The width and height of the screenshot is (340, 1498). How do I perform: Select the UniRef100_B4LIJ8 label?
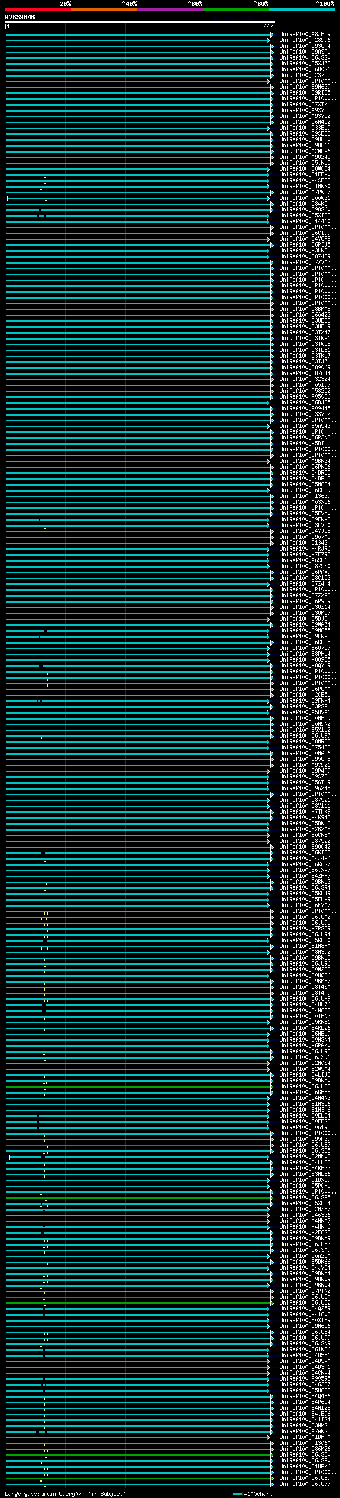point(305,1074)
